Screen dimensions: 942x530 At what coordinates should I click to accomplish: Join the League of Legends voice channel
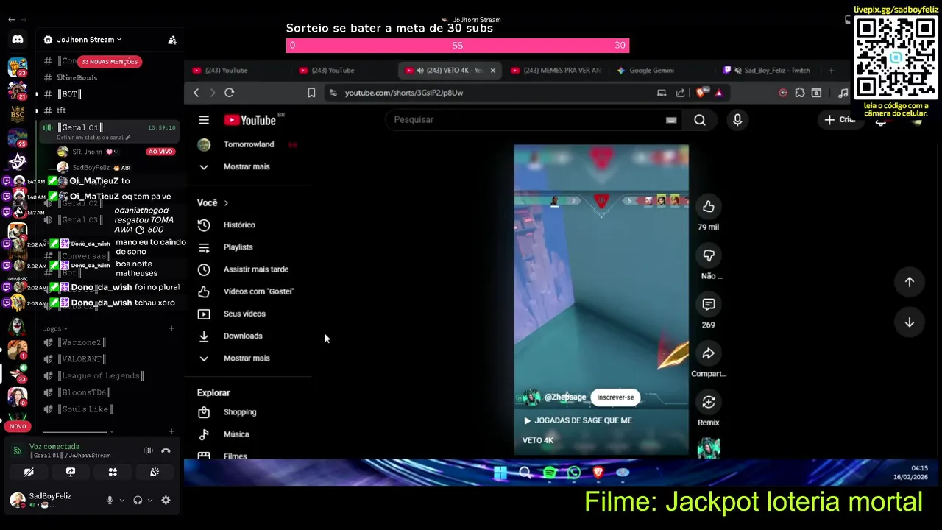coord(101,376)
